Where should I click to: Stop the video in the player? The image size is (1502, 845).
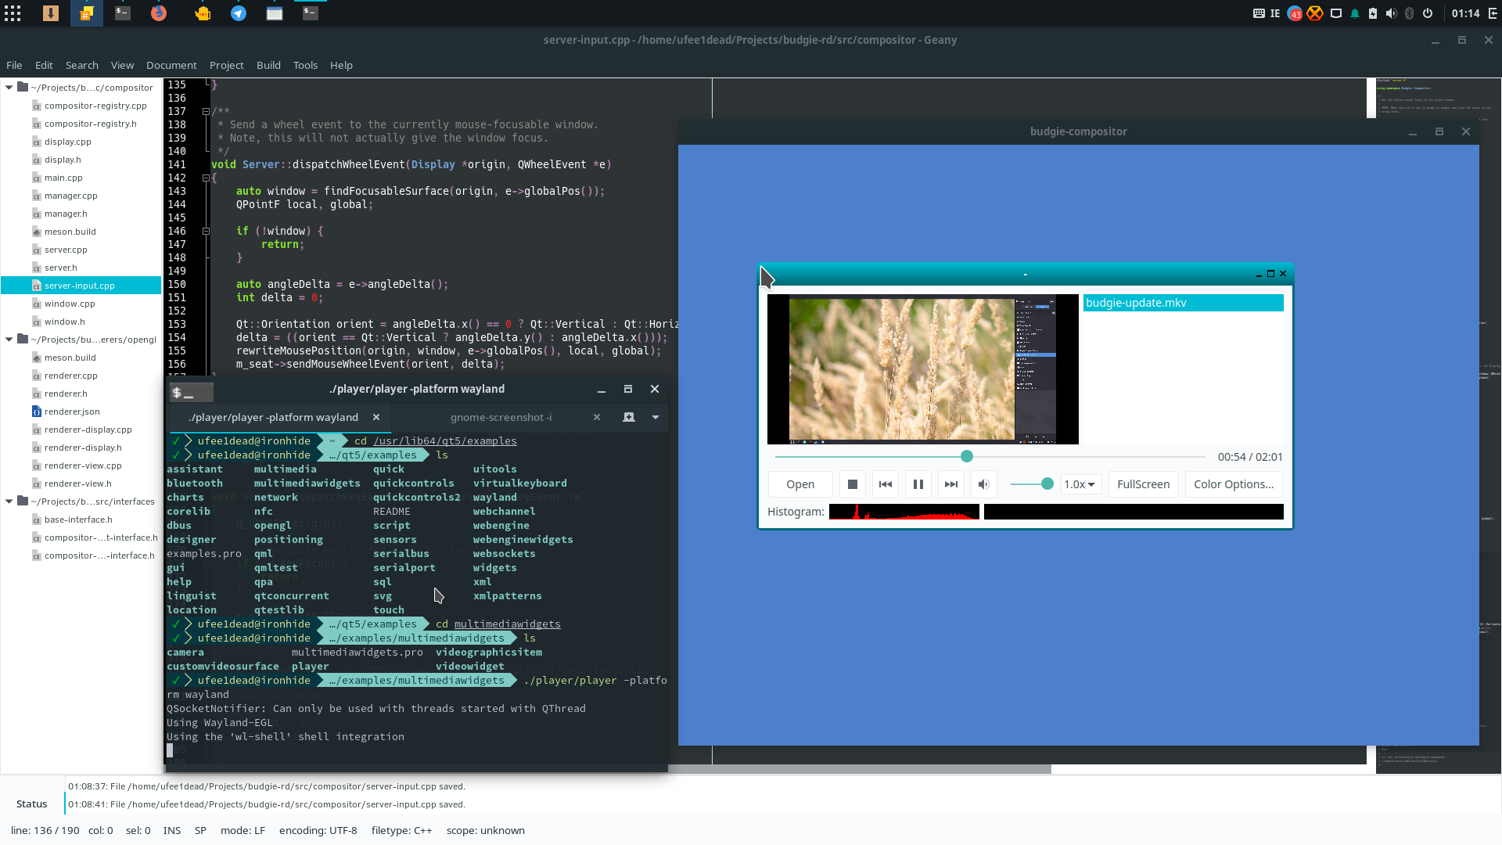pyautogui.click(x=853, y=484)
